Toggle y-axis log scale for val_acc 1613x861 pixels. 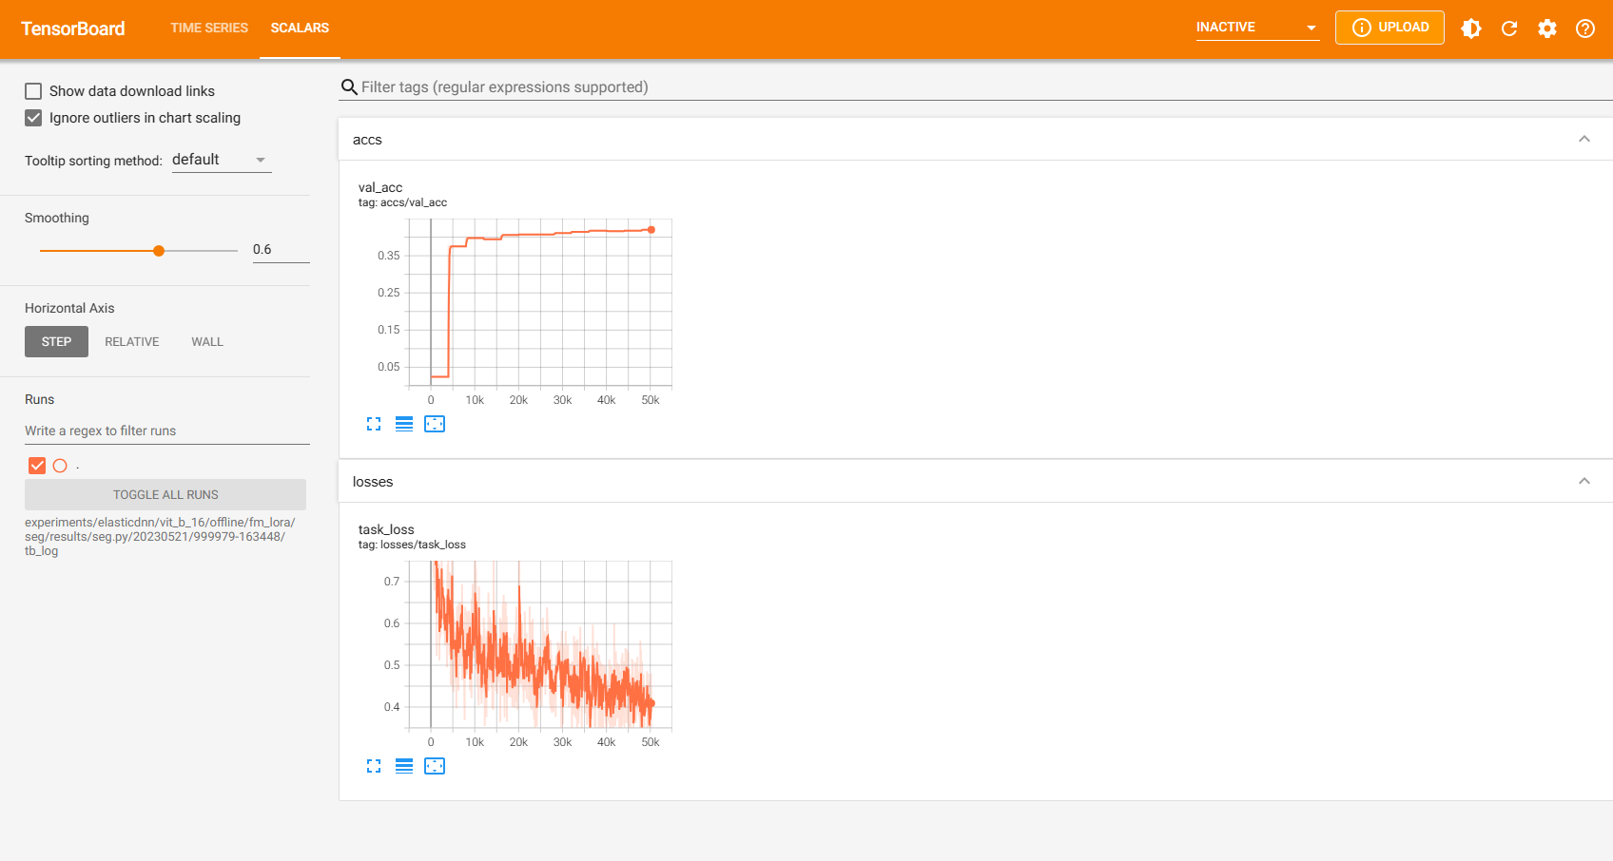[x=404, y=424]
